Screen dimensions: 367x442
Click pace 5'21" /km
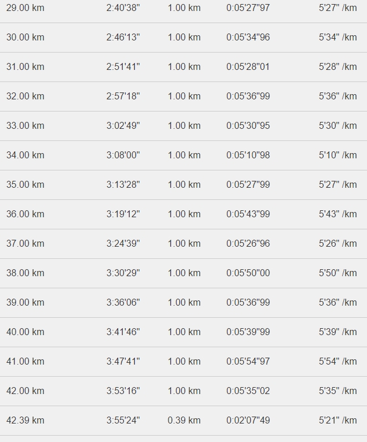[337, 420]
